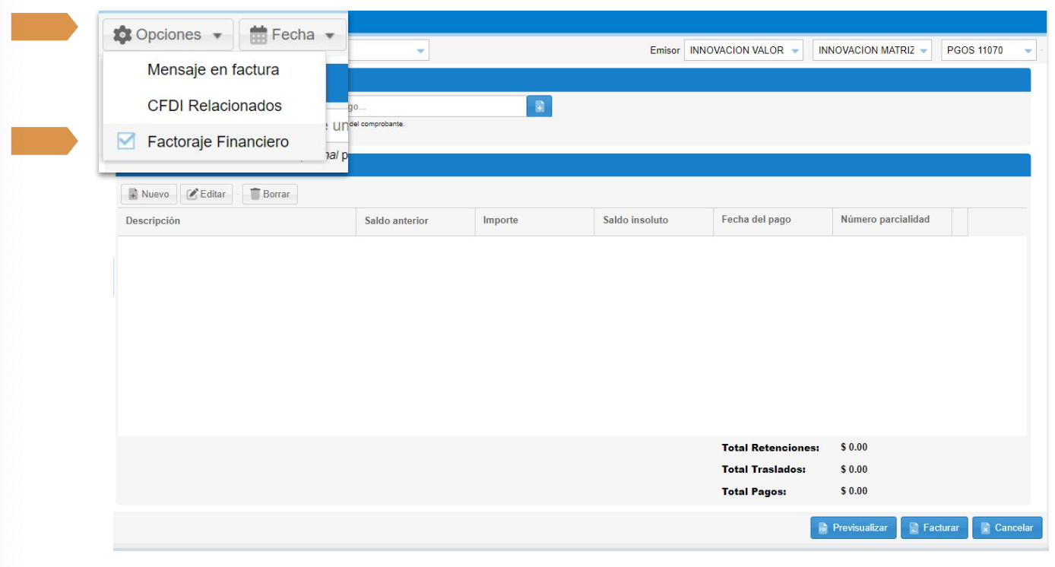Viewport: 1055px width, 567px height.
Task: Click the Descripción column header
Action: pos(154,221)
